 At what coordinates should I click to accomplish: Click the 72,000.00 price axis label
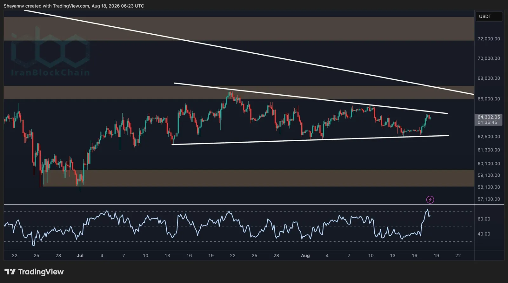point(489,39)
